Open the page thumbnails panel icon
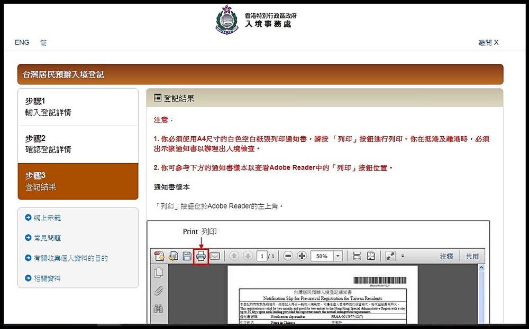The width and height of the screenshot is (529, 329). pyautogui.click(x=158, y=272)
